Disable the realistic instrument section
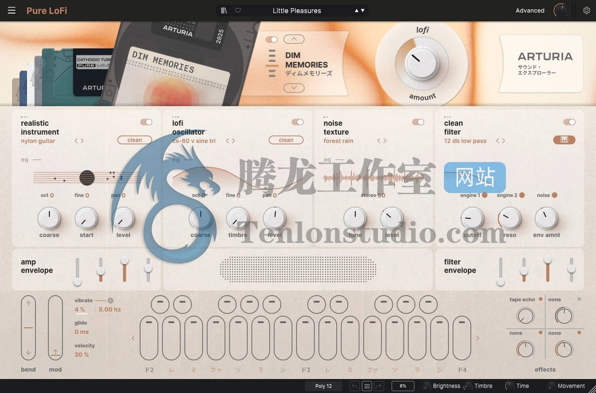Image resolution: width=596 pixels, height=393 pixels. [147, 122]
